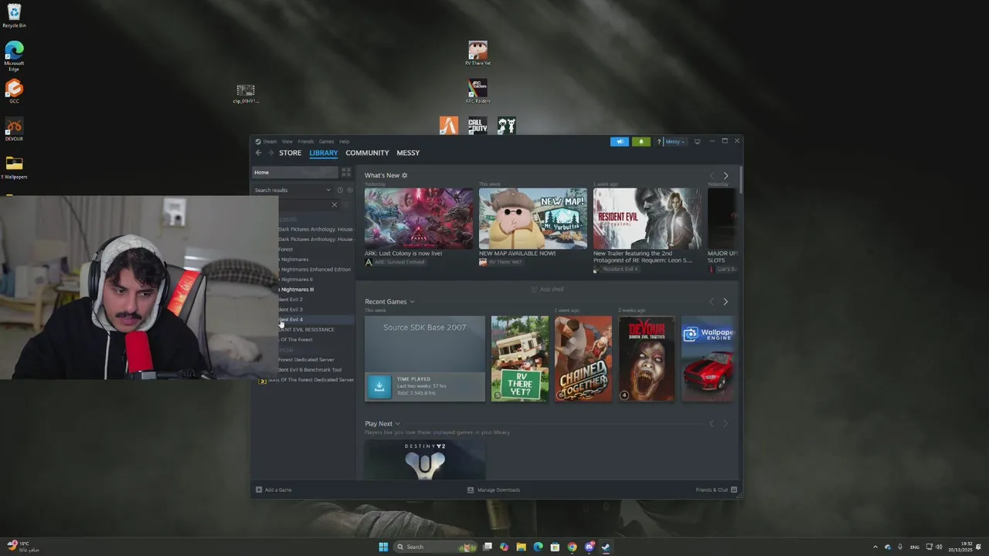Open File Explorer from the taskbar
Screen dimensions: 989x556
(x=521, y=547)
